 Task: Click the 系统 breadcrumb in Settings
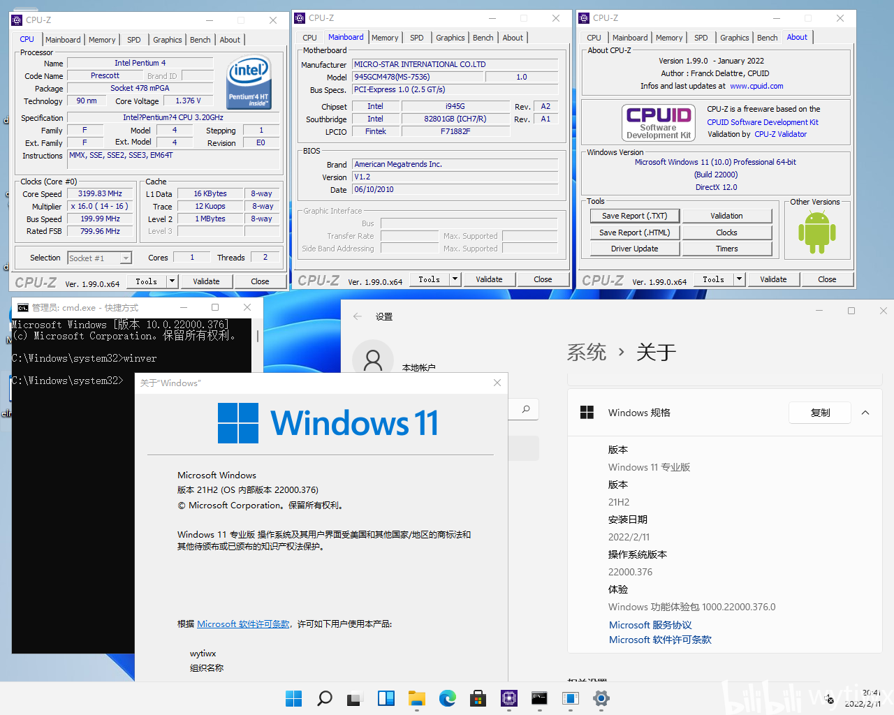587,352
